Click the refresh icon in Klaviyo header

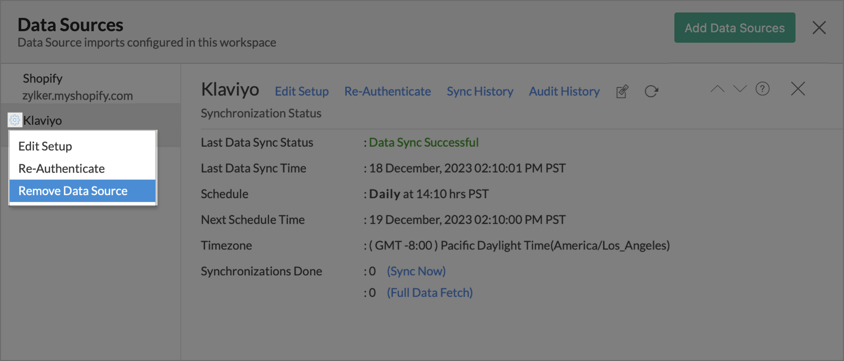click(651, 92)
